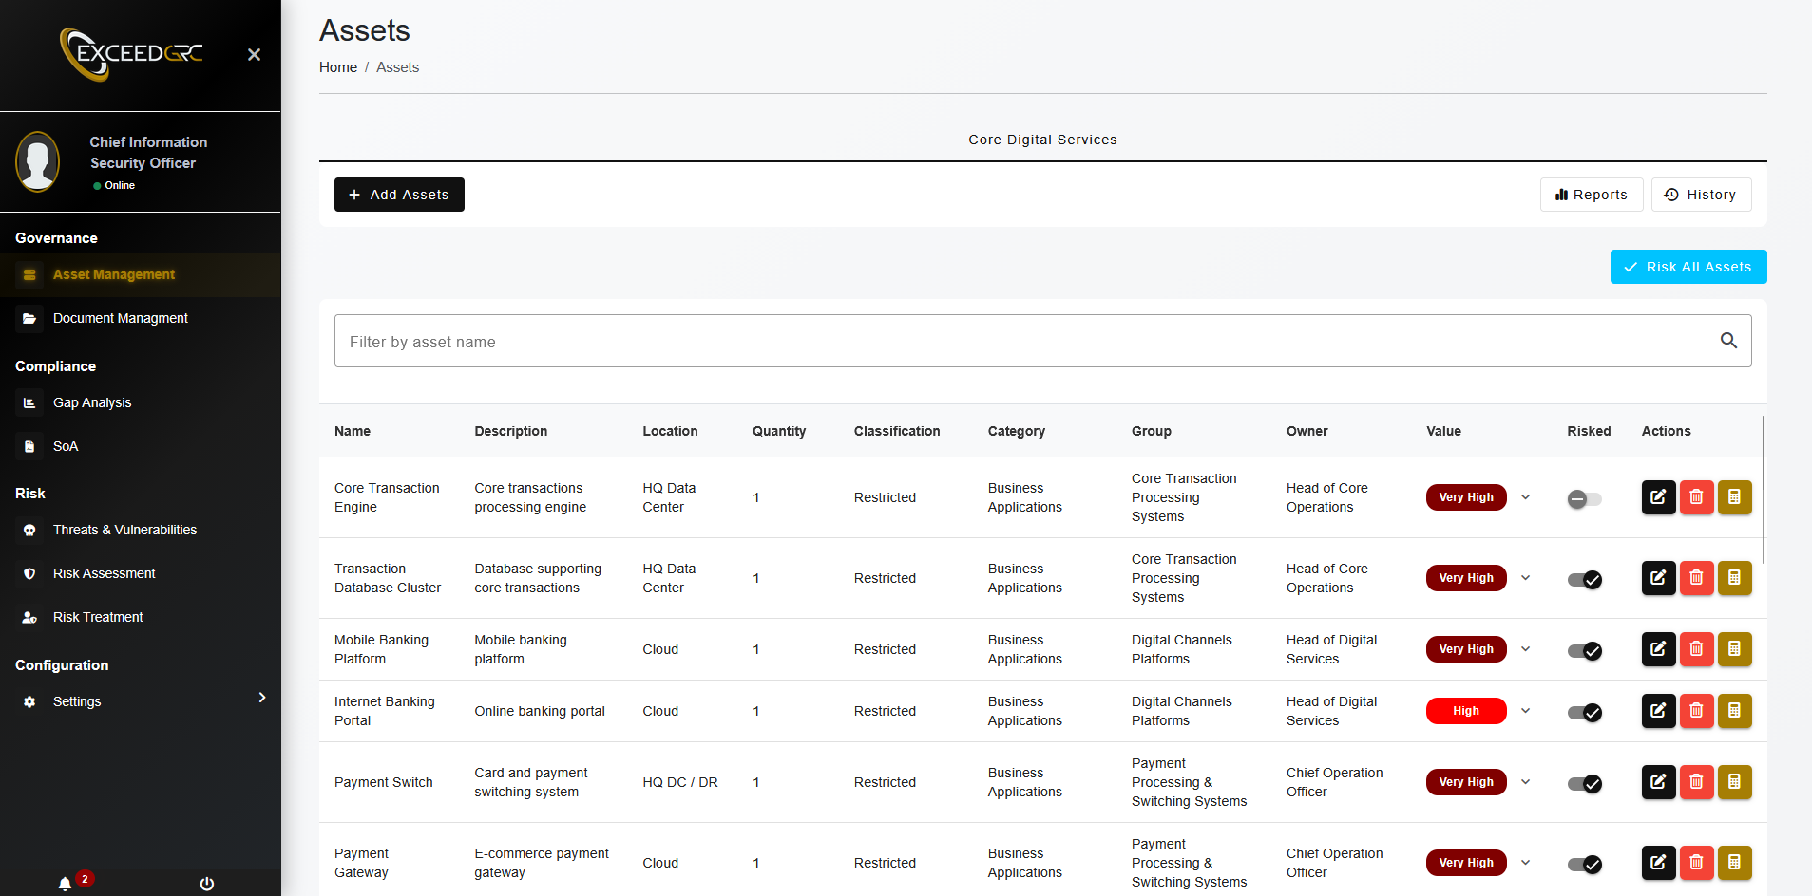Close the sidebar with X icon
The width and height of the screenshot is (1812, 896).
coord(254,55)
